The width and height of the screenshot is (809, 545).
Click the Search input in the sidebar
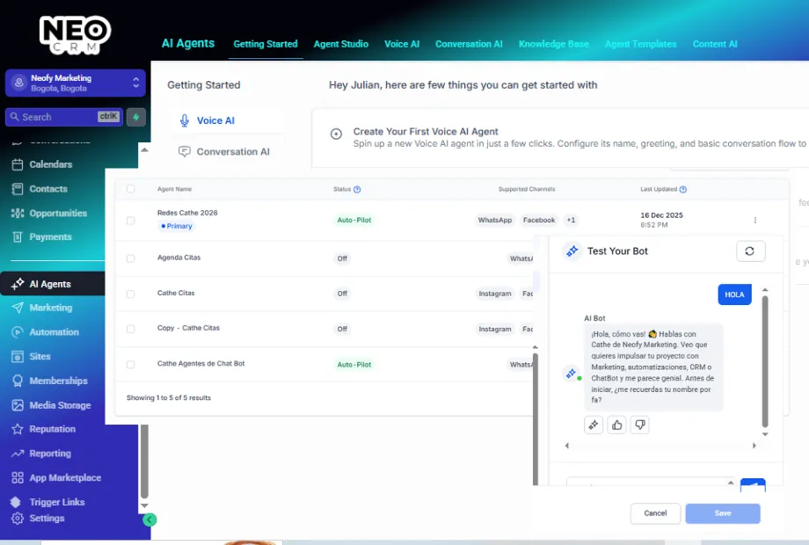click(x=64, y=117)
